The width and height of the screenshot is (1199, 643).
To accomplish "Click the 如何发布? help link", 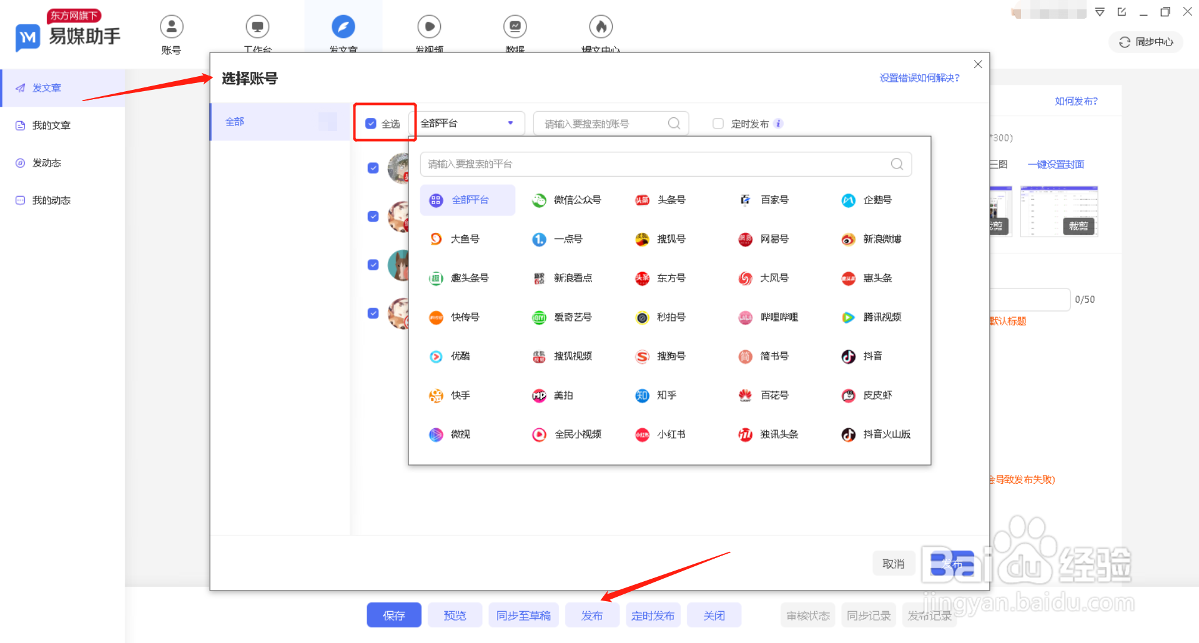I will (1076, 101).
